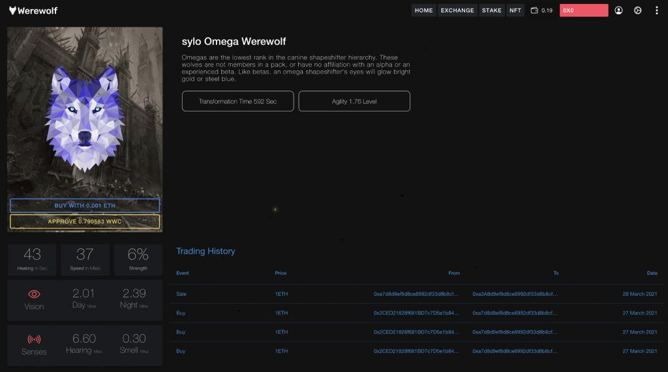Open the NFT page

pyautogui.click(x=515, y=10)
